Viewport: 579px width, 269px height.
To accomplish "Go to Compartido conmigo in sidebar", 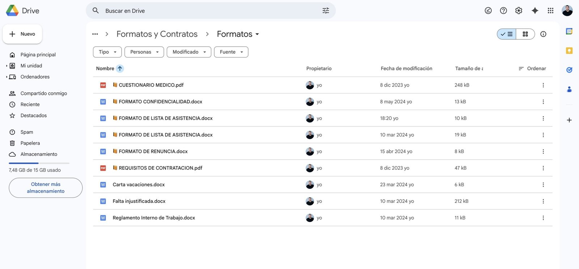I will coord(43,94).
